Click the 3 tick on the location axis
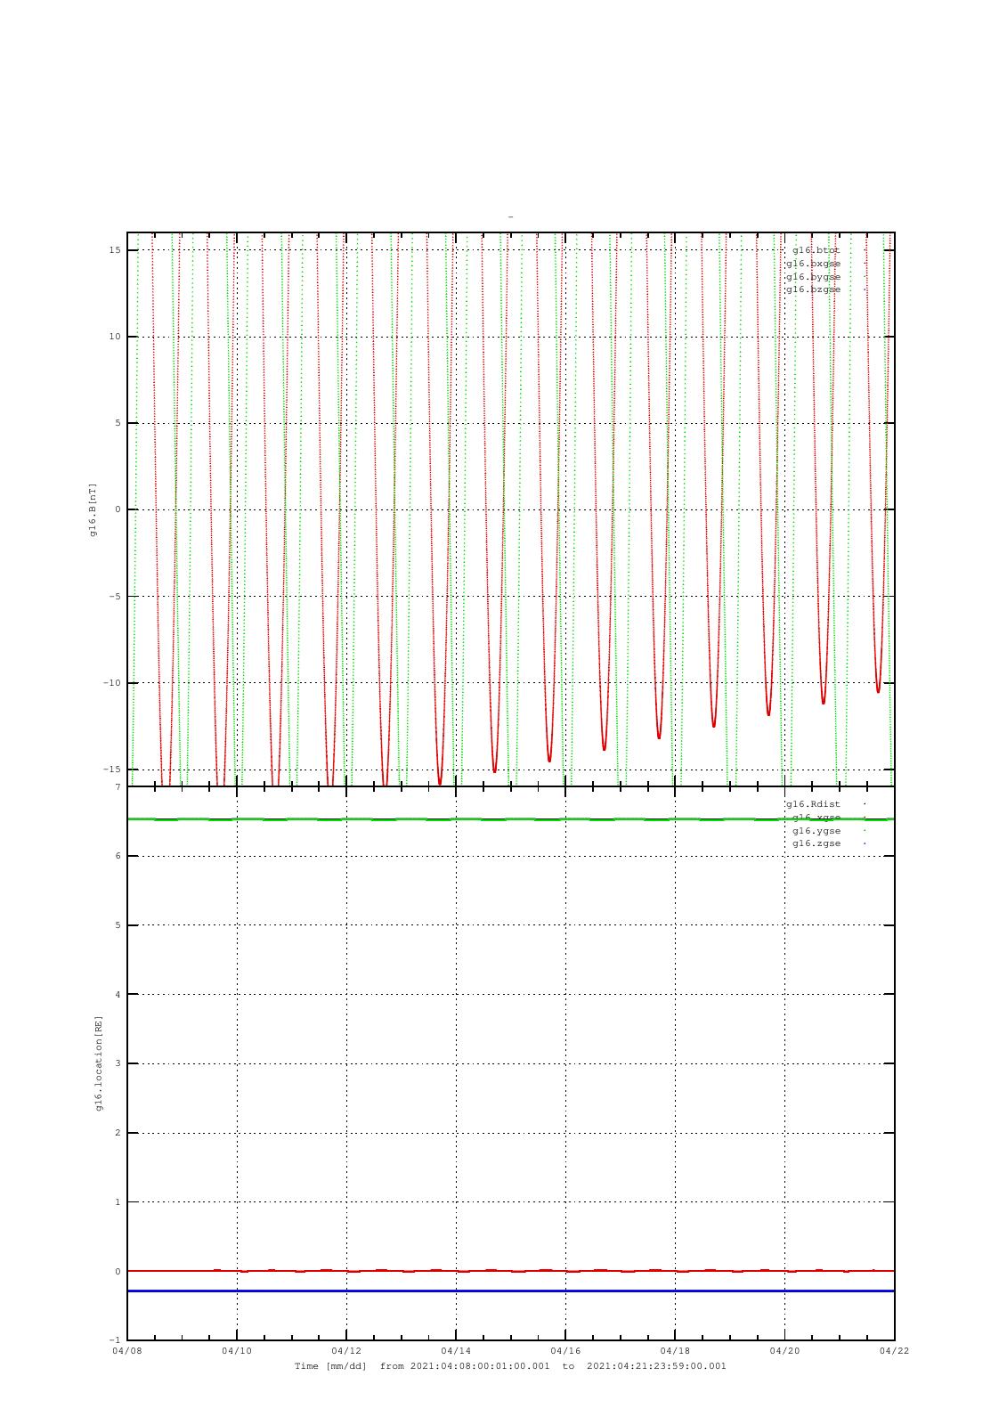This screenshot has height=1425, width=1007. [118, 1064]
